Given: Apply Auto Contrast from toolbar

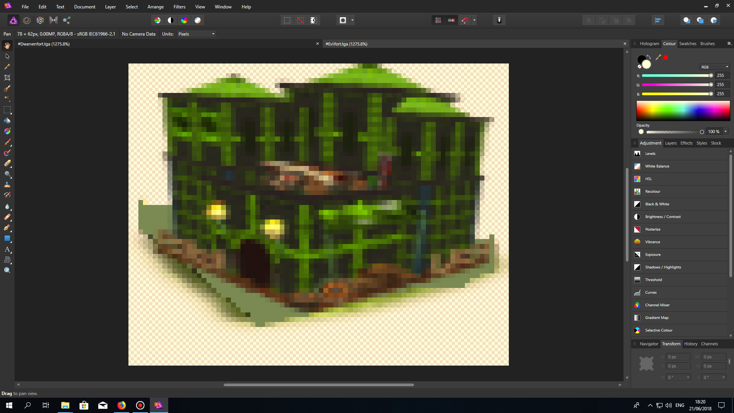Looking at the screenshot, I should click(171, 20).
